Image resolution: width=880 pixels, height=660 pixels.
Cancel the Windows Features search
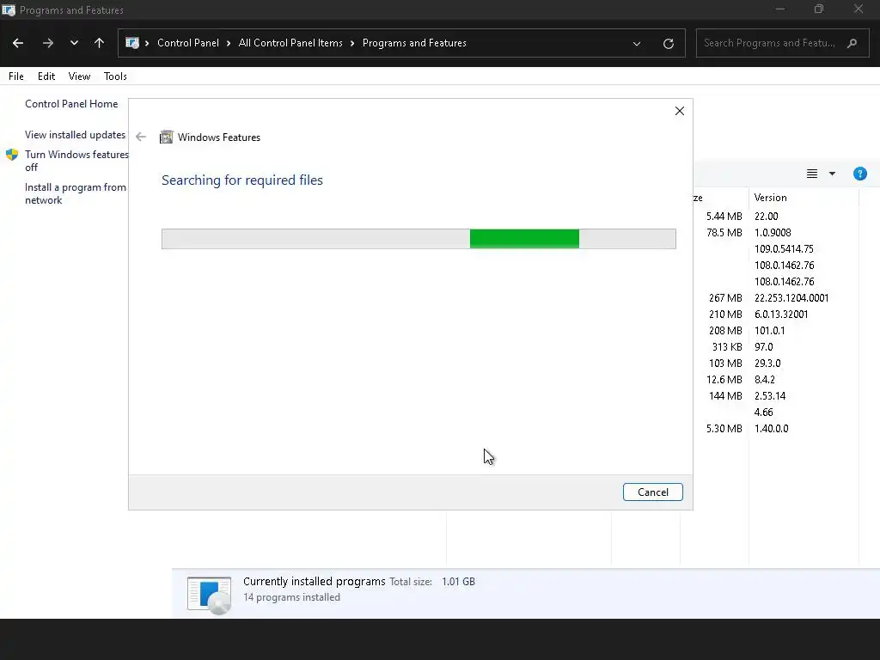tap(653, 492)
